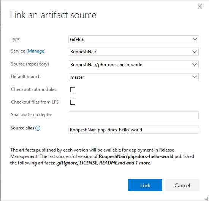Click the 'Checkout files from LFS' label

(x=35, y=102)
